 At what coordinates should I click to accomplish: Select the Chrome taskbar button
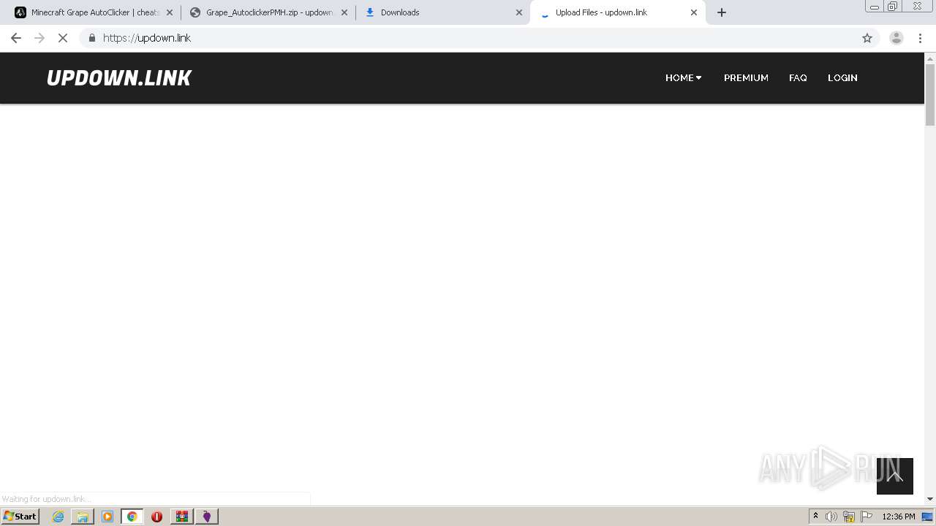pos(132,517)
